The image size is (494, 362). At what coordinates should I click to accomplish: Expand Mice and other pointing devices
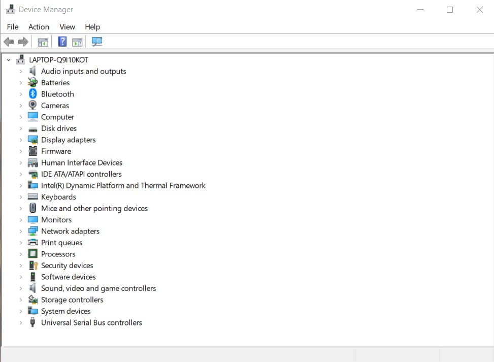click(21, 209)
